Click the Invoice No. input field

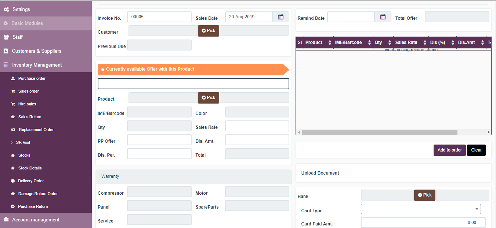[159, 16]
